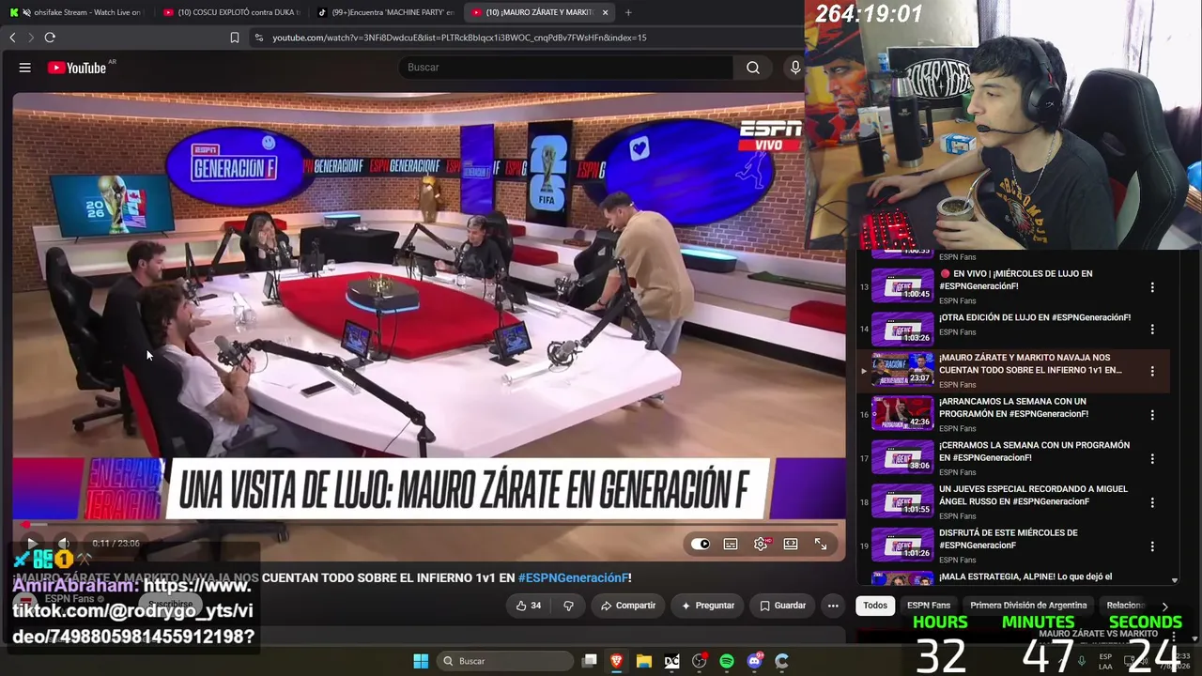
Task: Open options for the MIÉRCOLES DE LUJO video
Action: (x=1152, y=286)
